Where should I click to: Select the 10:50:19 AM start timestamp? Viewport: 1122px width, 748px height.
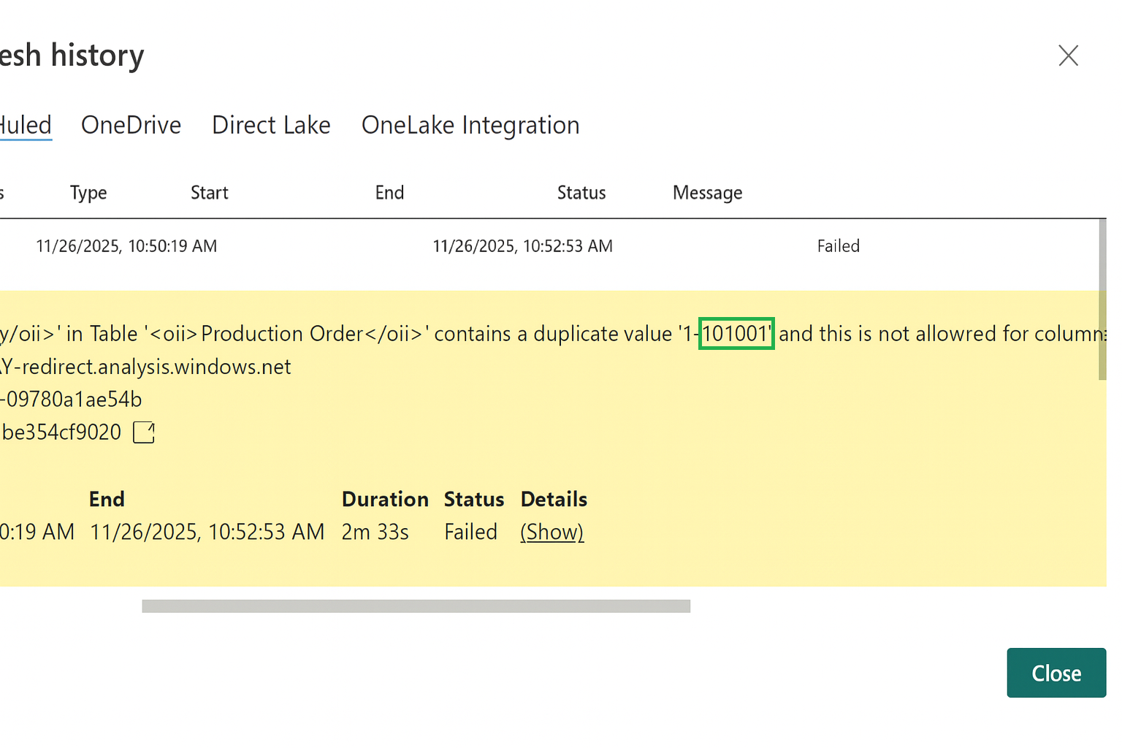pos(126,246)
